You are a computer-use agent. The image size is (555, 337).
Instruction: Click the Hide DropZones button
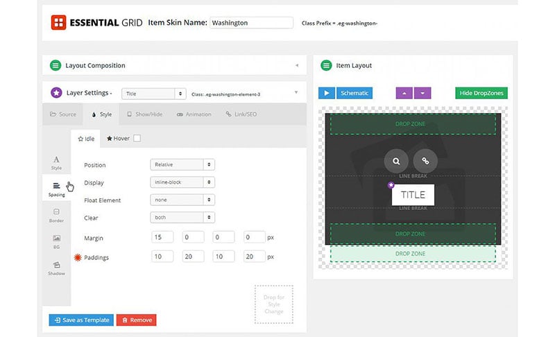pyautogui.click(x=481, y=93)
